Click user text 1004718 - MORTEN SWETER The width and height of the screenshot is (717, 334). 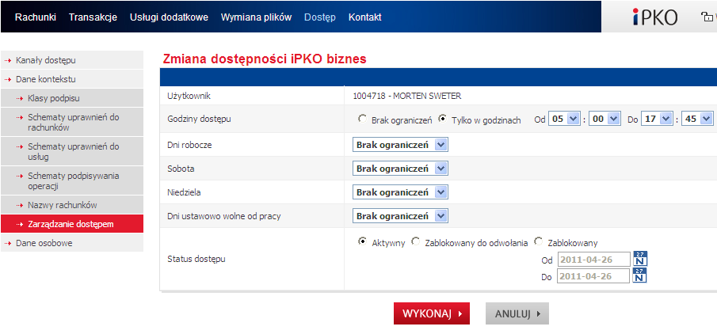point(407,96)
